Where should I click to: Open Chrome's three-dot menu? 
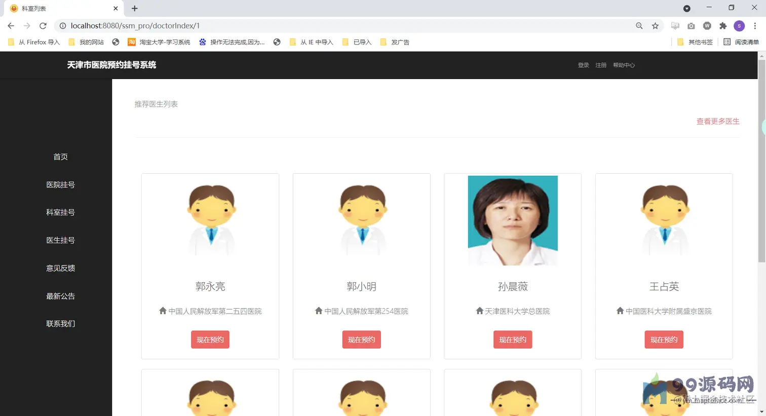755,26
